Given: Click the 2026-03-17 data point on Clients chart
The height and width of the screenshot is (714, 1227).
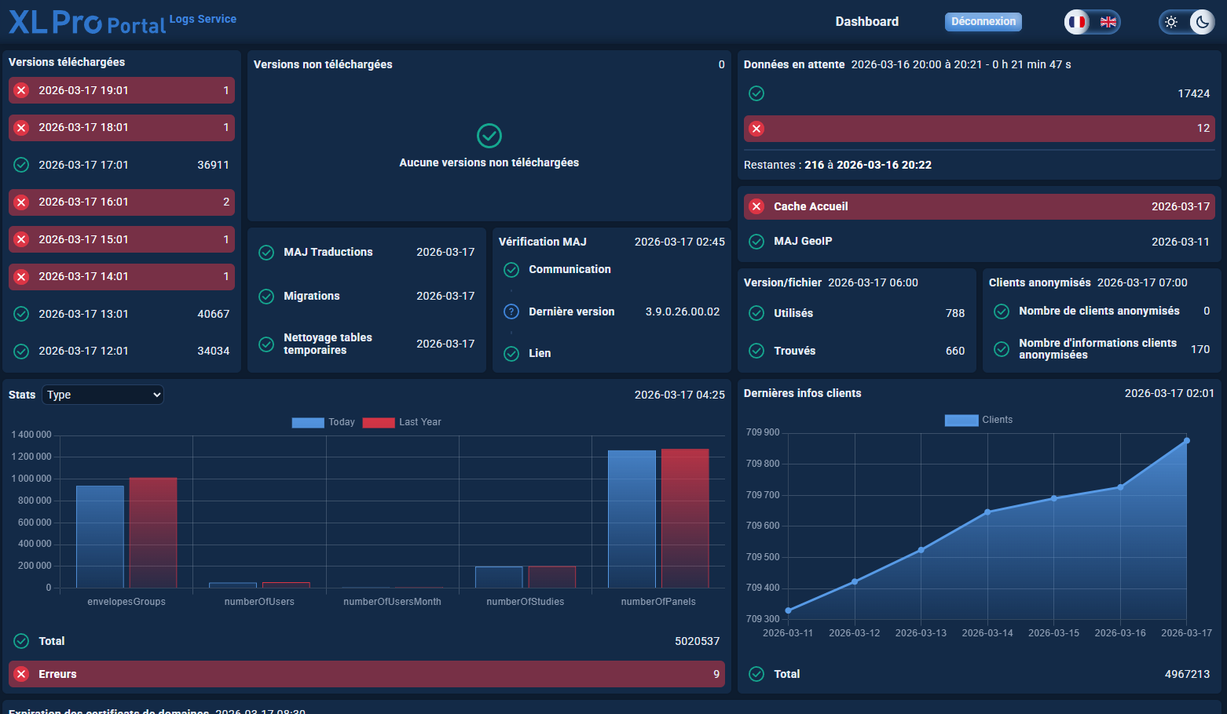Looking at the screenshot, I should [1186, 441].
